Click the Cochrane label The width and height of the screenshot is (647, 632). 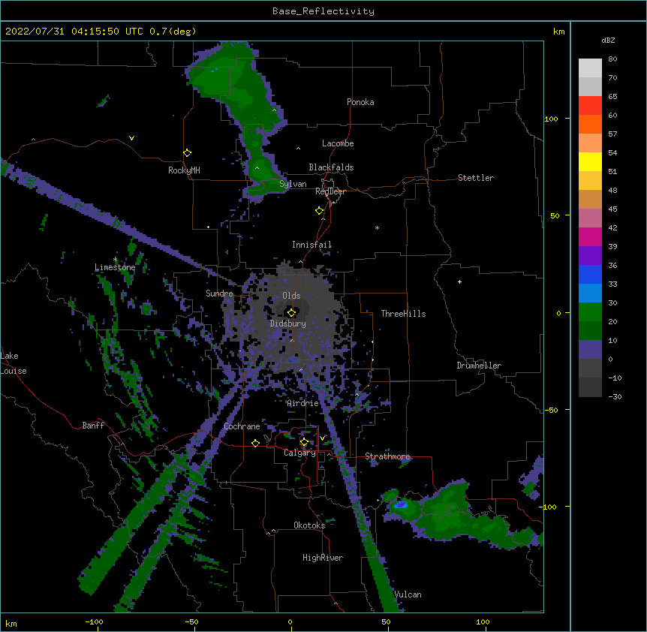tap(242, 426)
